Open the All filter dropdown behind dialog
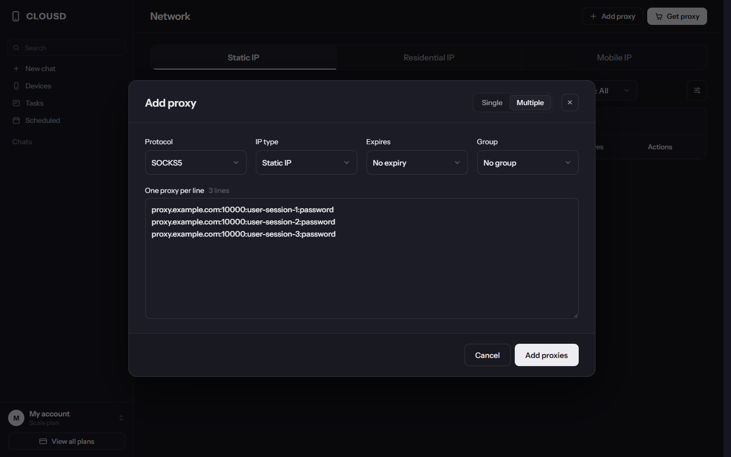 (616, 90)
